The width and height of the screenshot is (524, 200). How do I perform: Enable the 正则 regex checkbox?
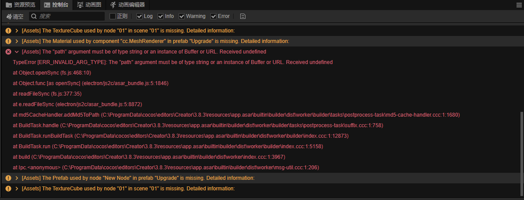pyautogui.click(x=113, y=16)
